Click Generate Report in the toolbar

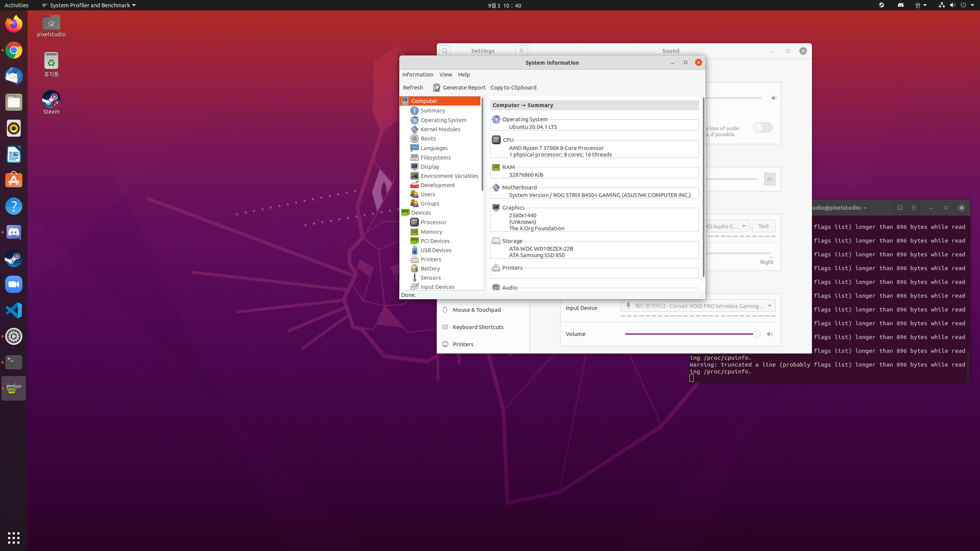coord(459,88)
